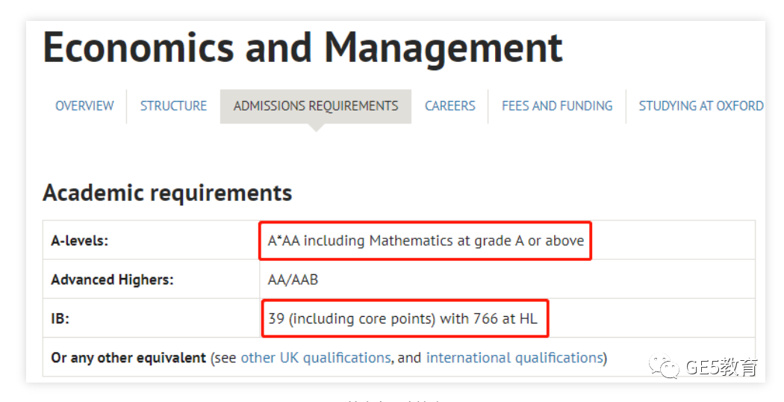Go to the Careers tab
Screen dimensions: 784x402
click(450, 106)
